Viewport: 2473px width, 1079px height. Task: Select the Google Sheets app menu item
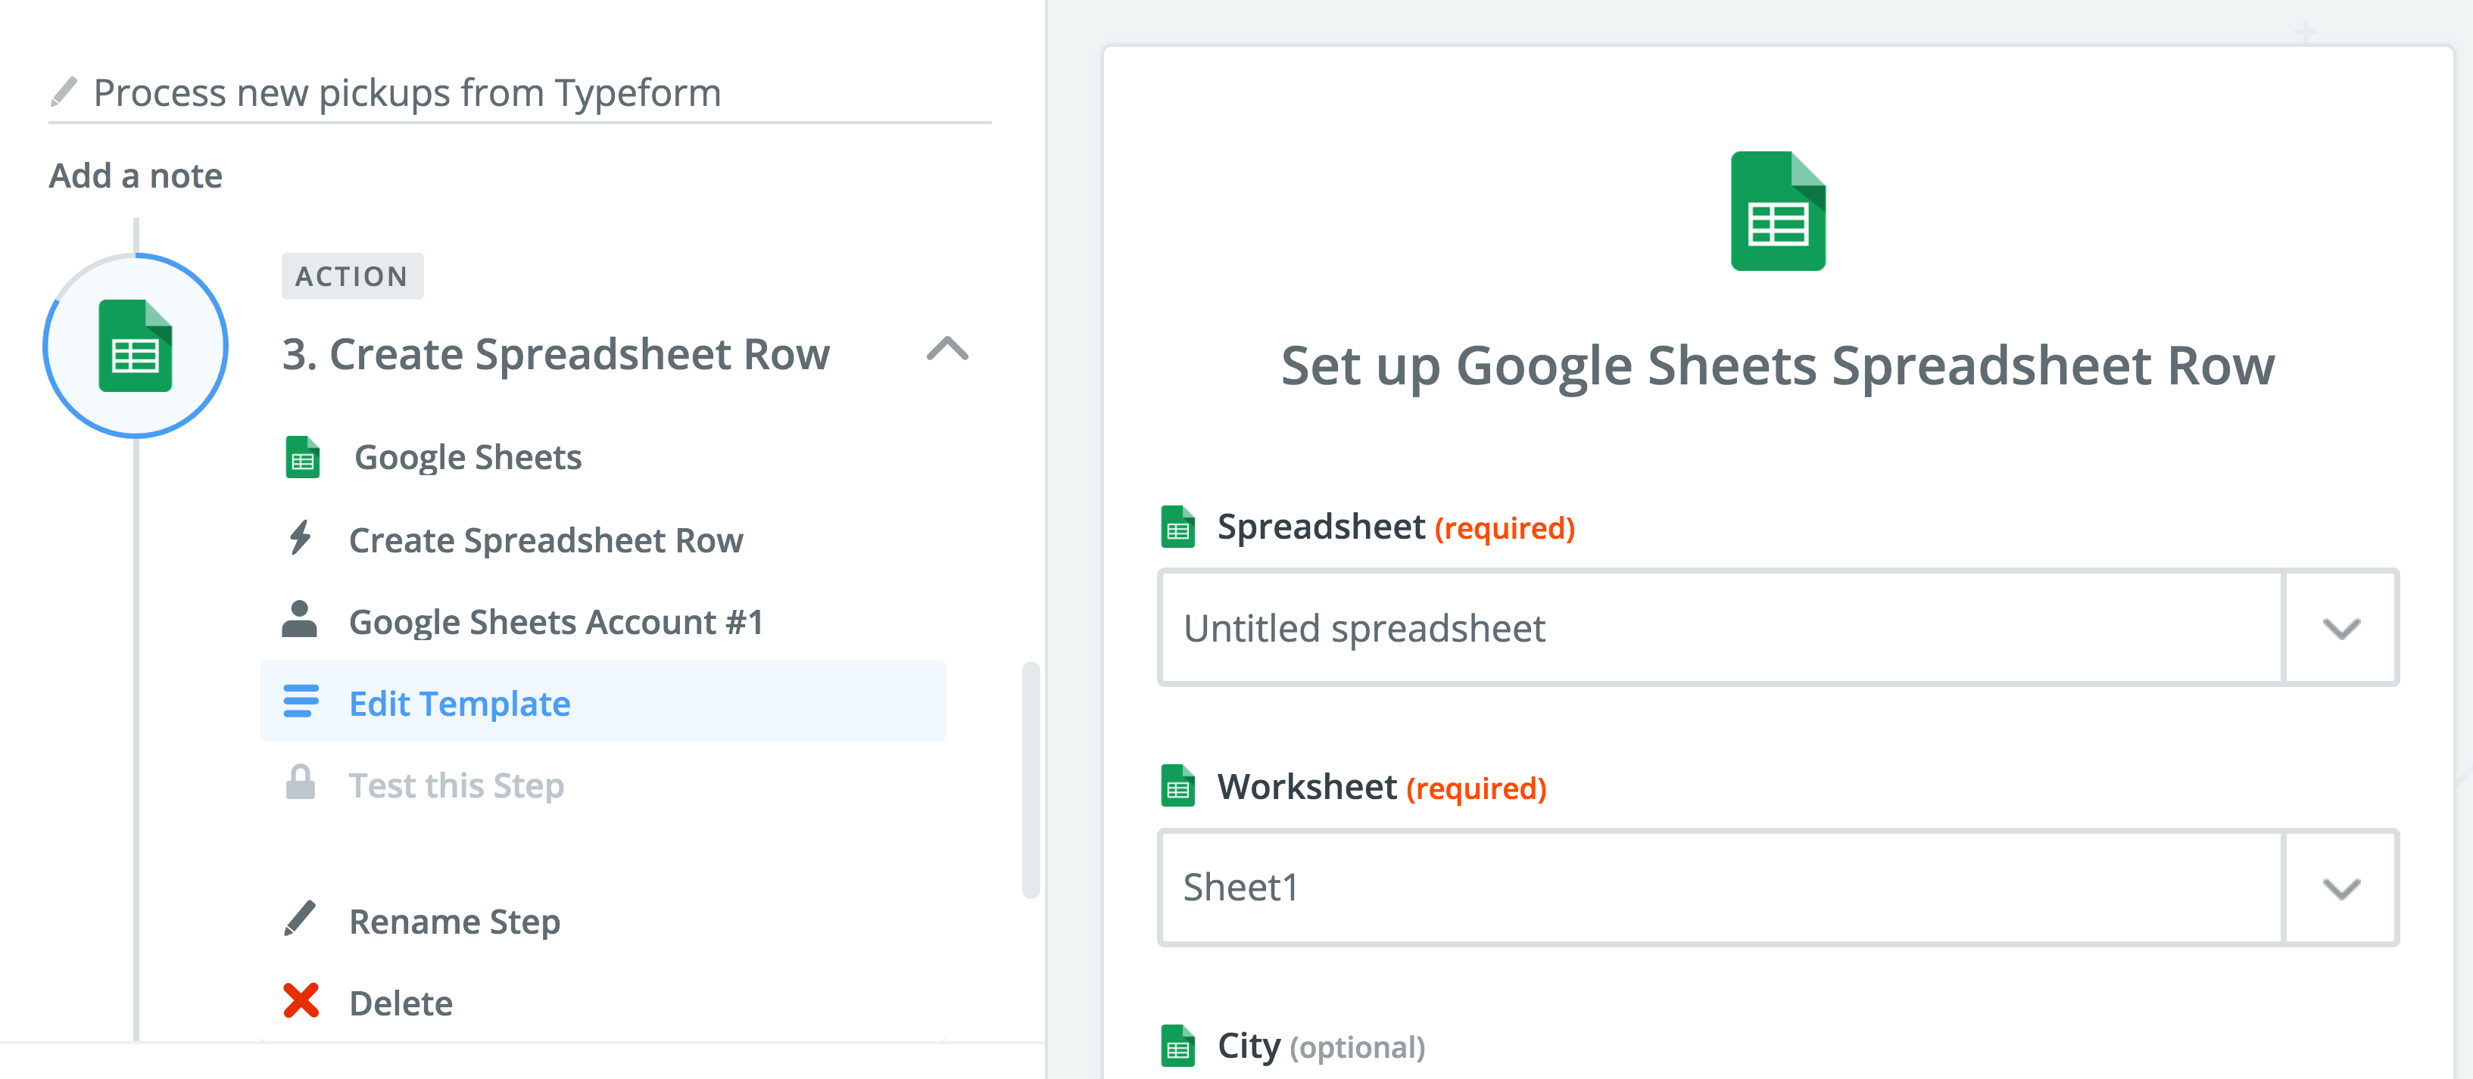(467, 458)
